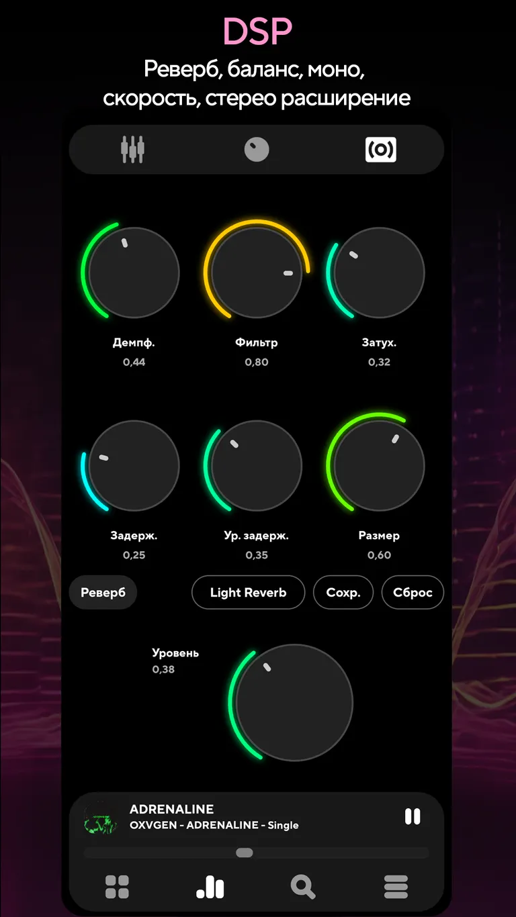Toggle the Реверб button
516x917 pixels.
103,593
